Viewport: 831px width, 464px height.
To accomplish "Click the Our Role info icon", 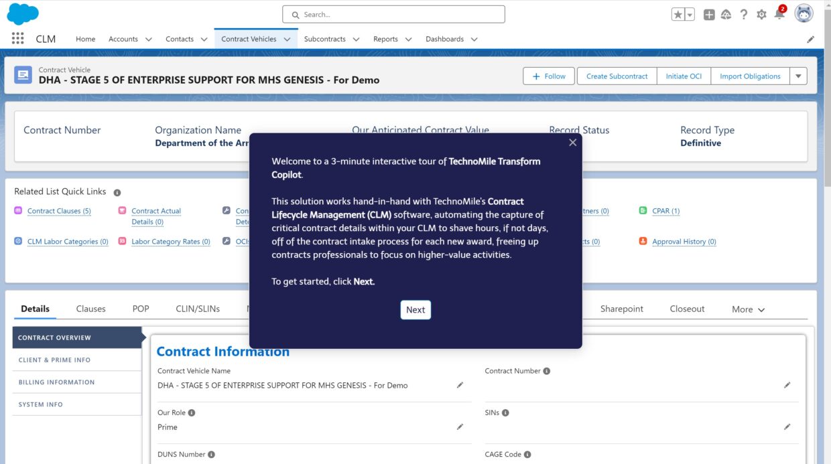I will (x=192, y=413).
